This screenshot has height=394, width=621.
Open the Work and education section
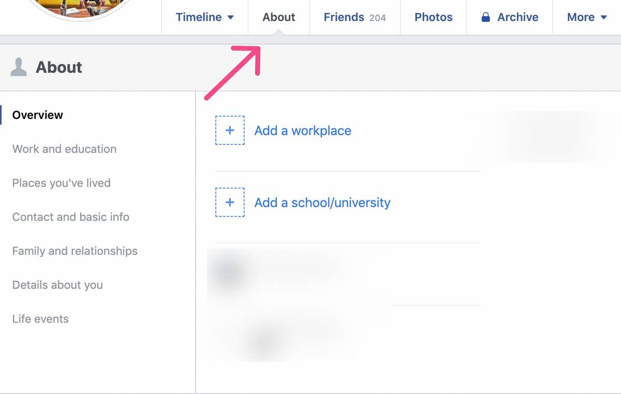64,149
